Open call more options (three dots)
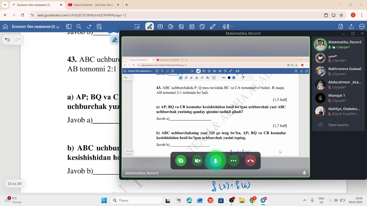This screenshot has height=206, width=367. point(233,161)
